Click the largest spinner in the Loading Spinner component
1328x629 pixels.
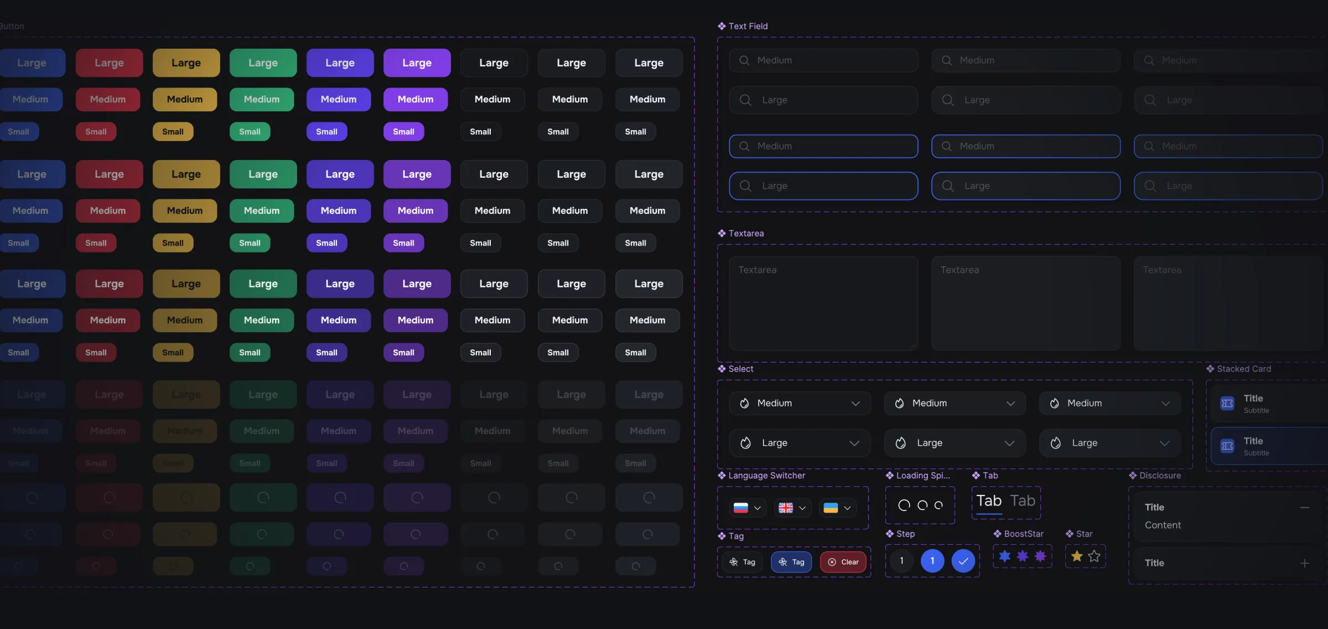point(904,505)
